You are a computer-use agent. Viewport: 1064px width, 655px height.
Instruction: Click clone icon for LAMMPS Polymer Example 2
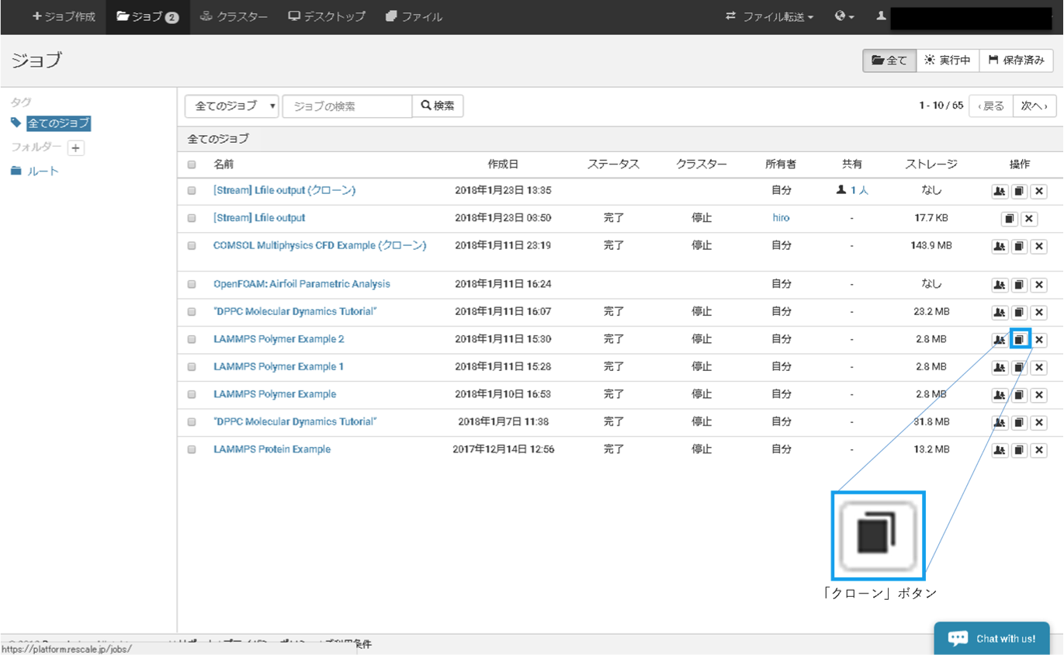click(1019, 340)
